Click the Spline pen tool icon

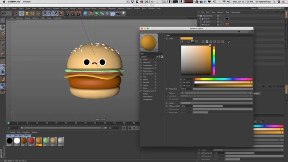(91, 13)
